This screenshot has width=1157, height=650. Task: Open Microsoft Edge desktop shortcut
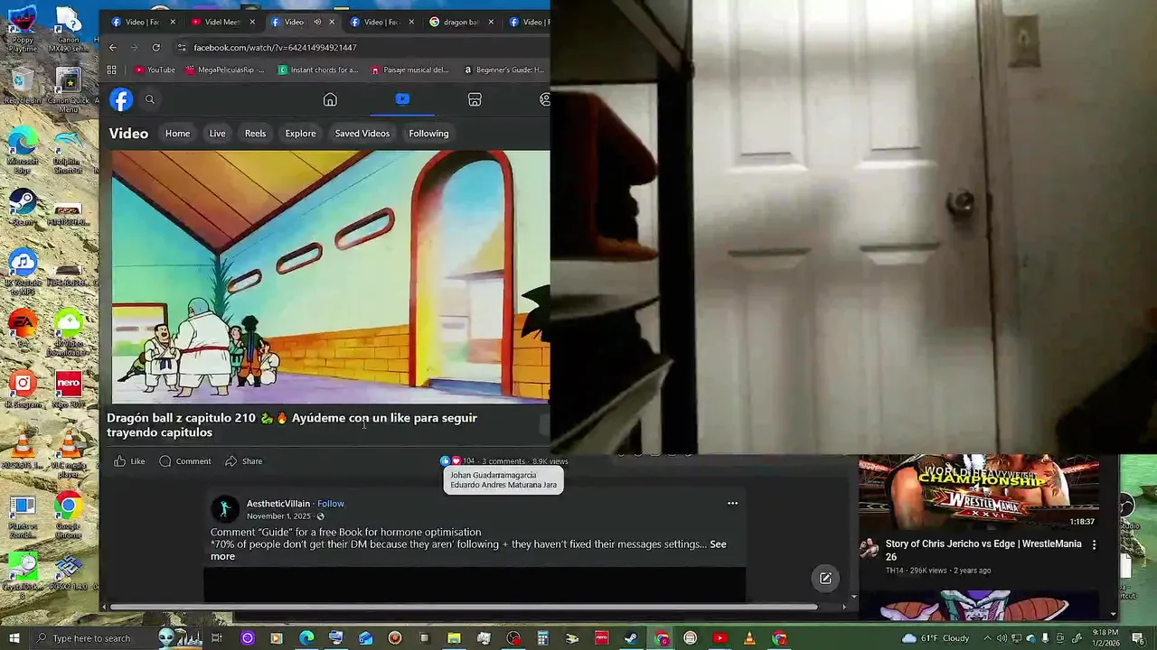[23, 150]
